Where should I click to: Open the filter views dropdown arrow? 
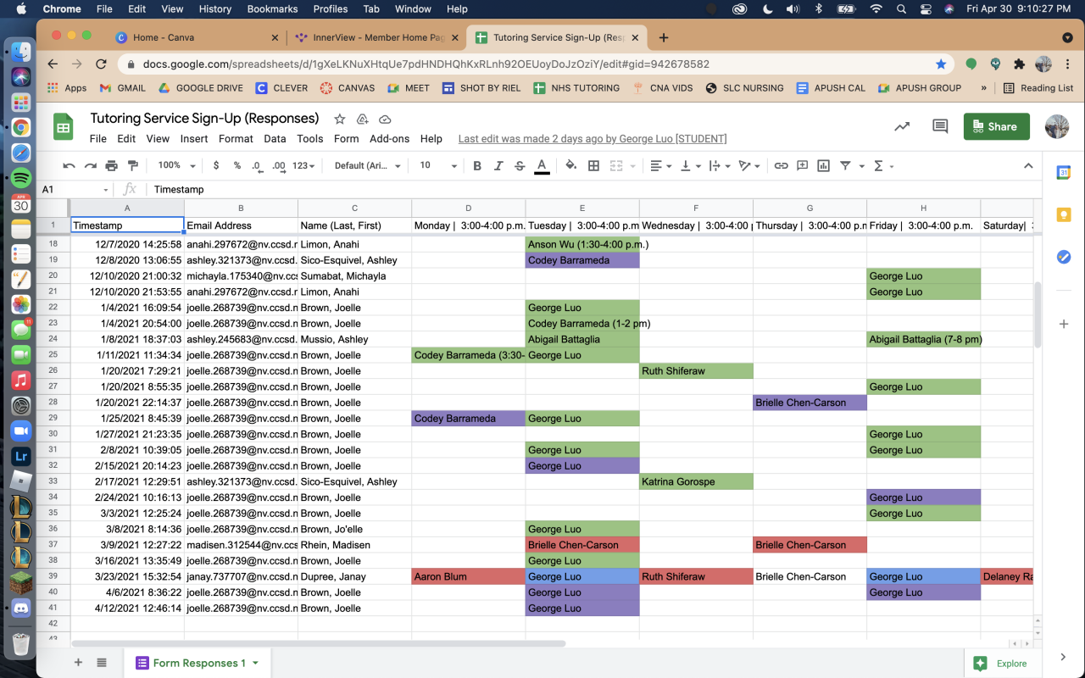pos(861,166)
